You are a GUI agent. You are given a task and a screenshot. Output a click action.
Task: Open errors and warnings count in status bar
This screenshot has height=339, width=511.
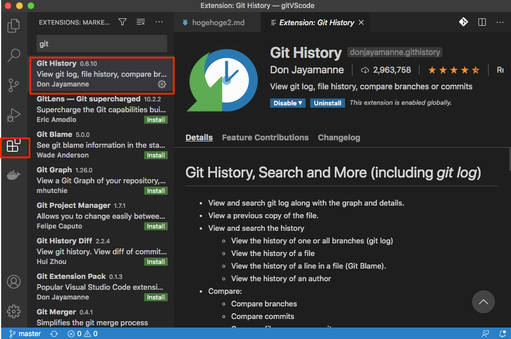tap(82, 334)
